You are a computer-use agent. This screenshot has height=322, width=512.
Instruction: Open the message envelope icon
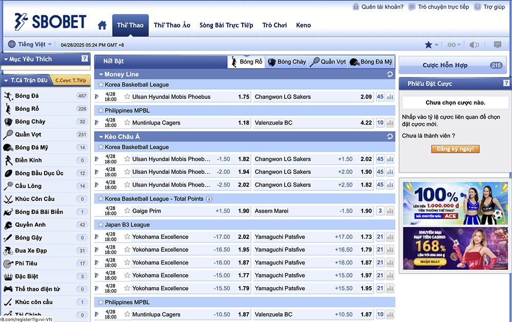[x=497, y=45]
